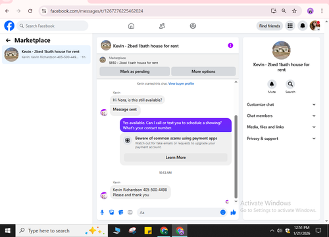Viewport: 329px width, 237px height.
Task: Open Sticky Notes taskbar icon
Action: pos(148,230)
